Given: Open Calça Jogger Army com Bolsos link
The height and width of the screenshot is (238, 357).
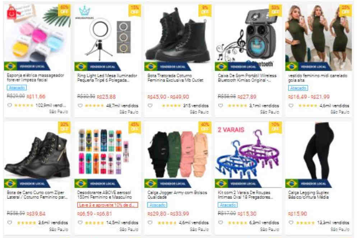Looking at the screenshot, I should click(x=177, y=195).
